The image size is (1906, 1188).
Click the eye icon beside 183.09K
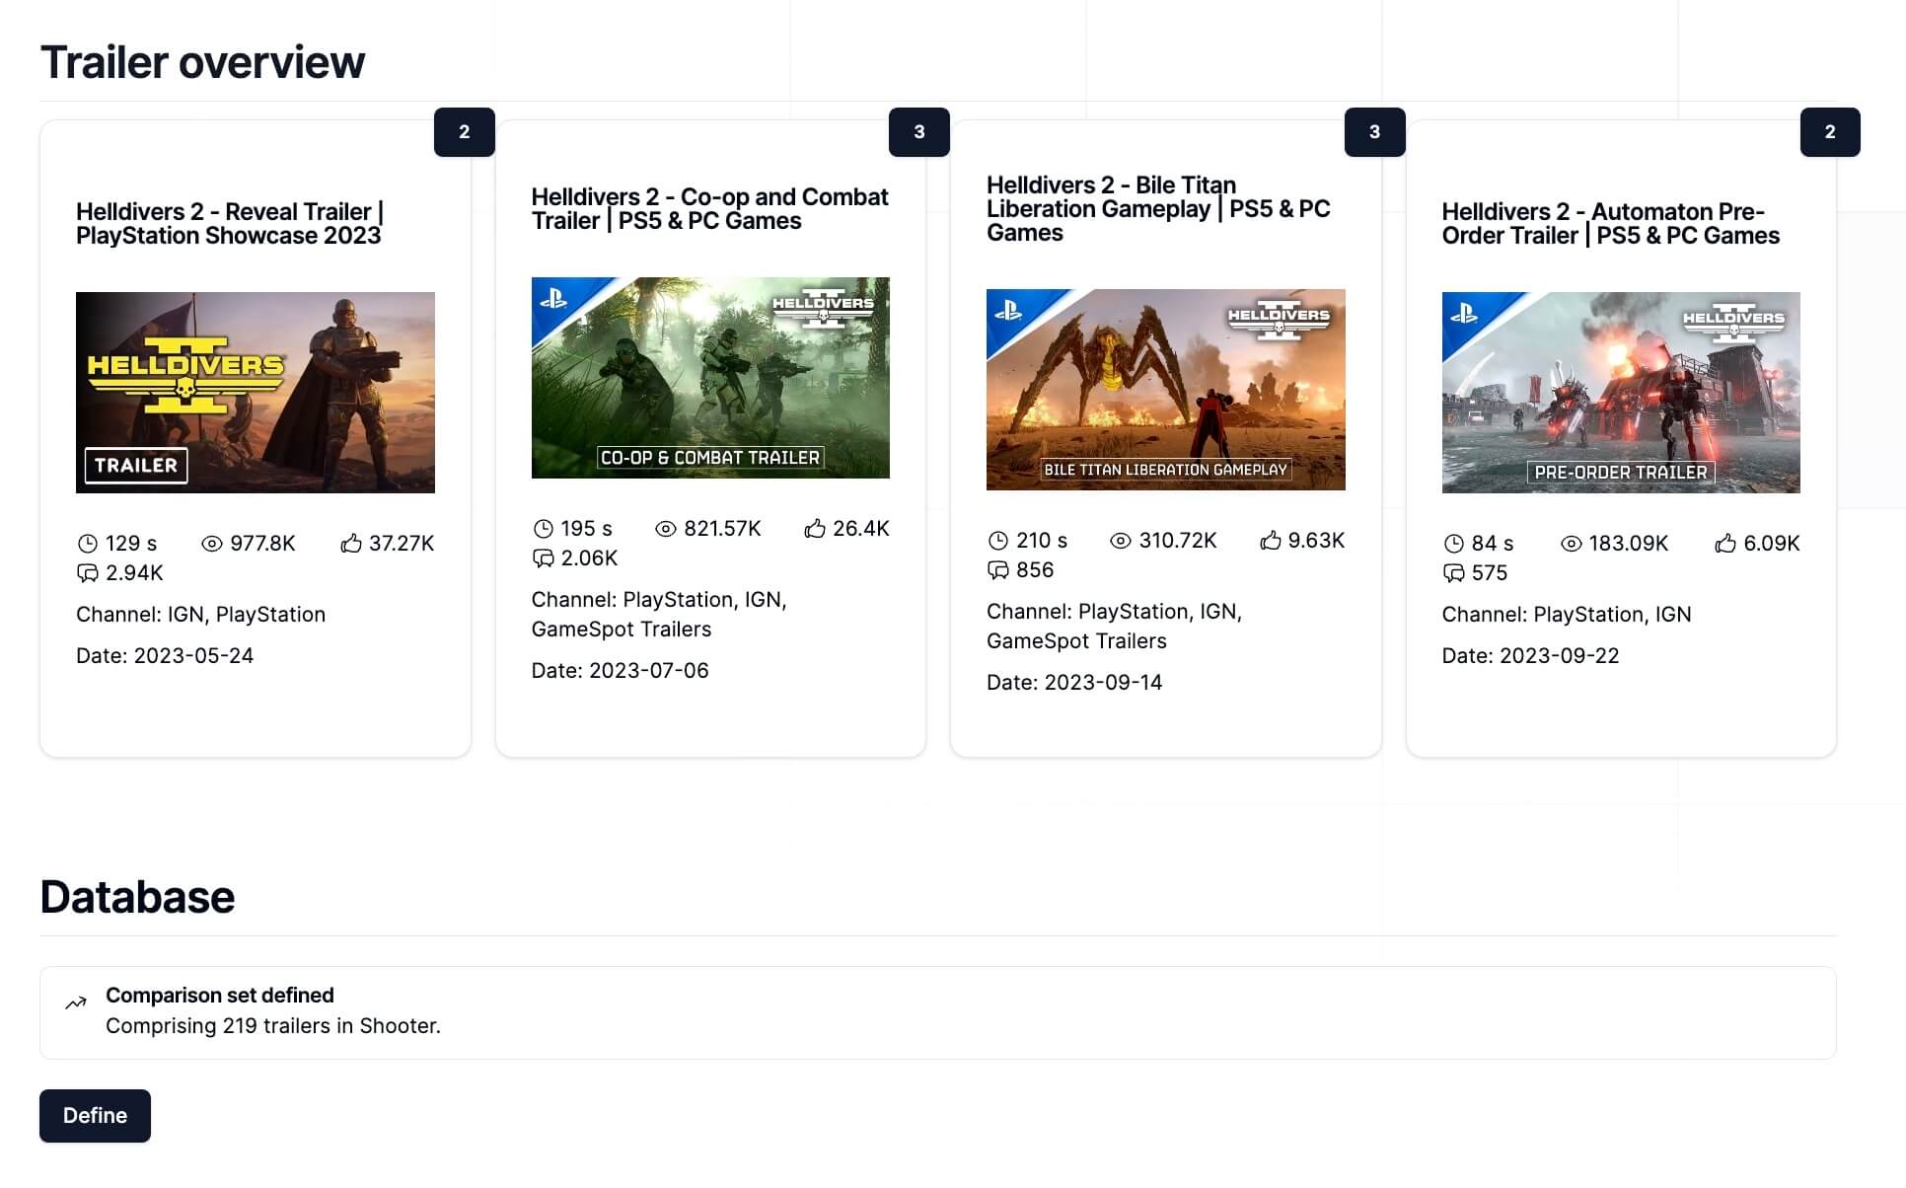(1572, 544)
